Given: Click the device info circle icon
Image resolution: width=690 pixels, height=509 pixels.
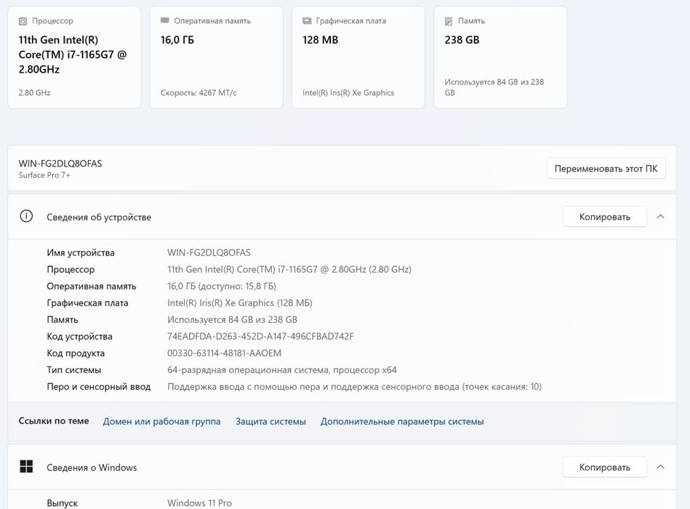Looking at the screenshot, I should (26, 217).
